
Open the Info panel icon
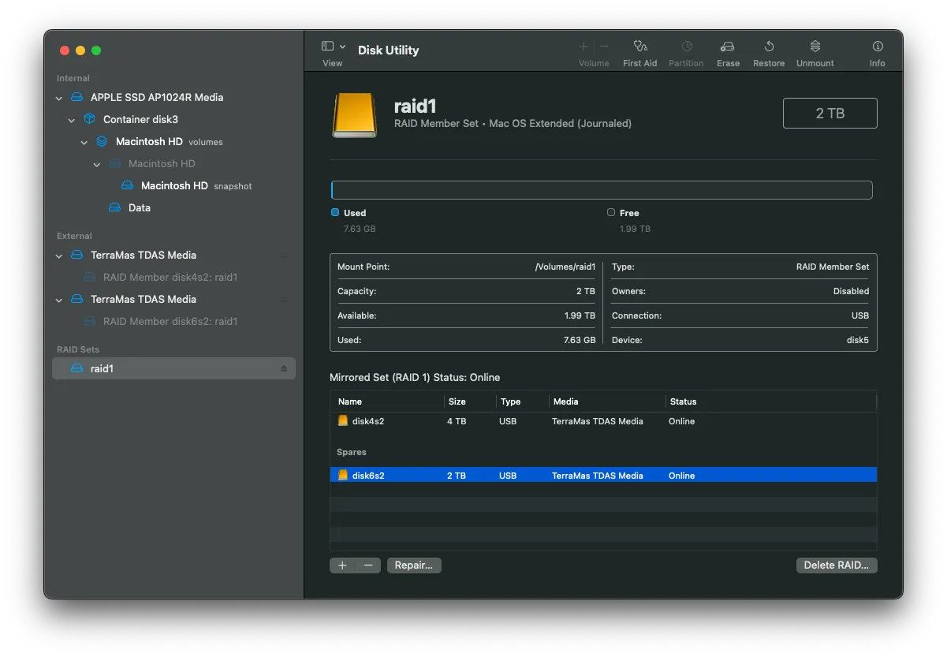[877, 47]
